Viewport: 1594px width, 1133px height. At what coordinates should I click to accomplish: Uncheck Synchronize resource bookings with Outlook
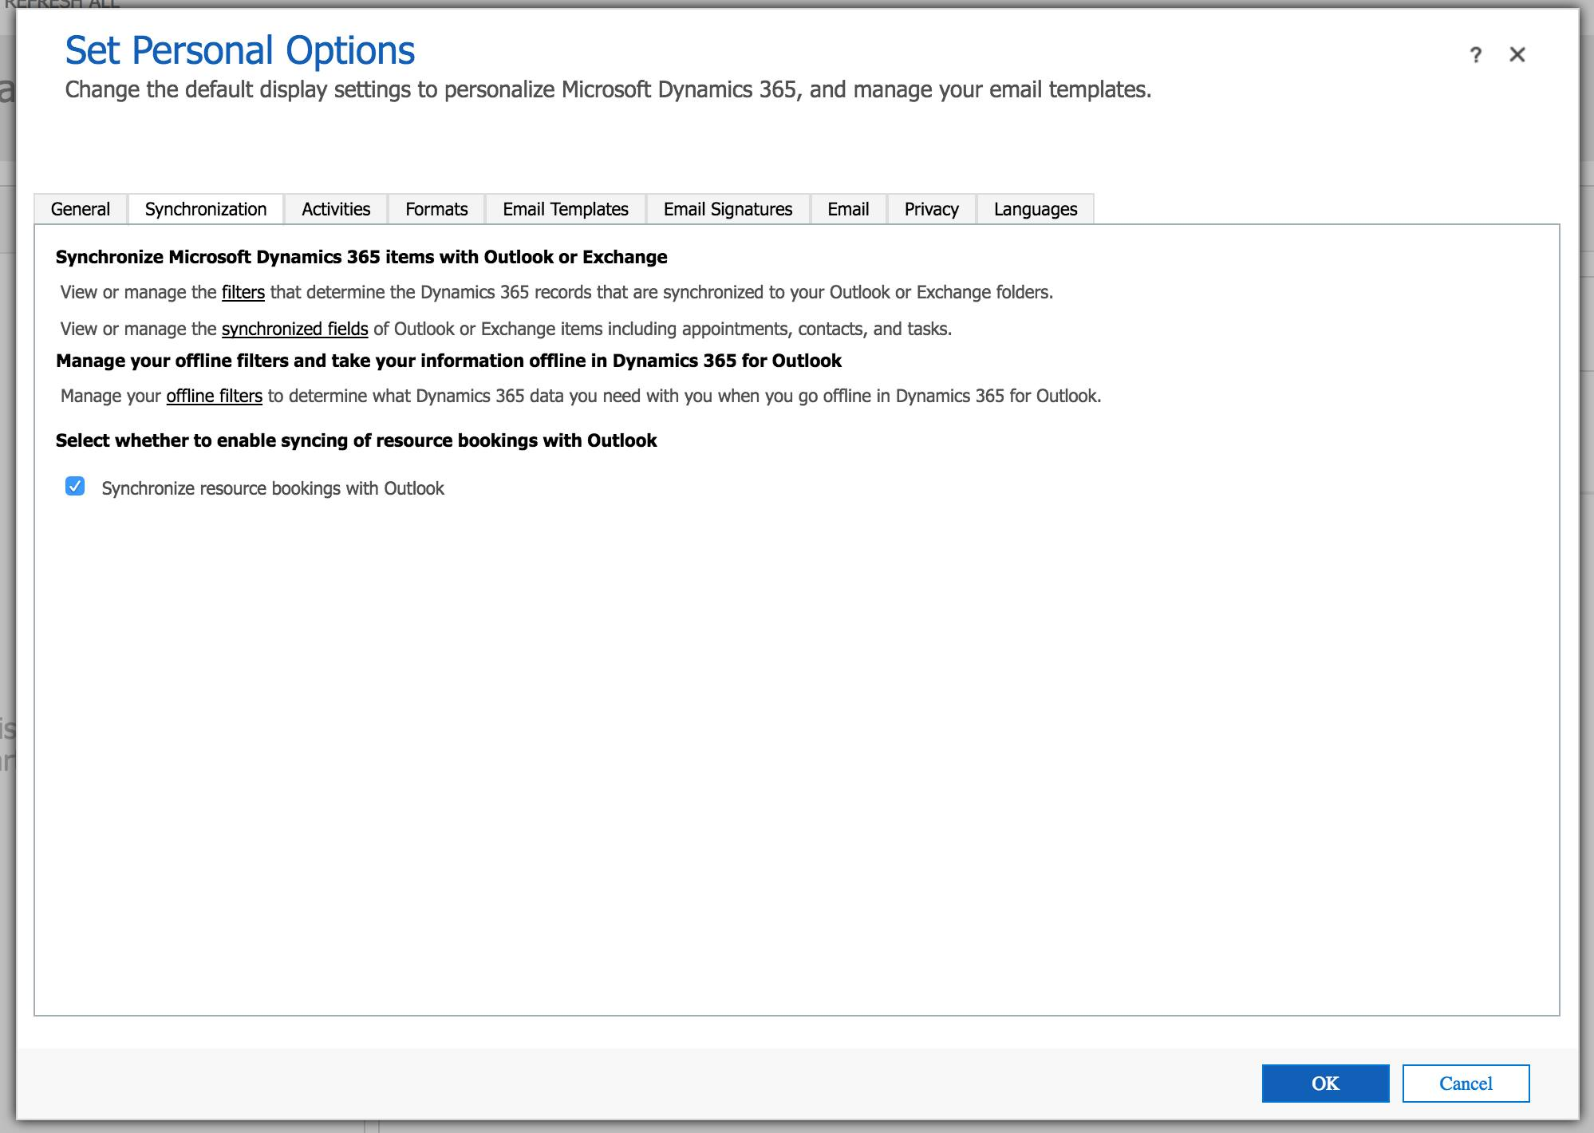[76, 487]
